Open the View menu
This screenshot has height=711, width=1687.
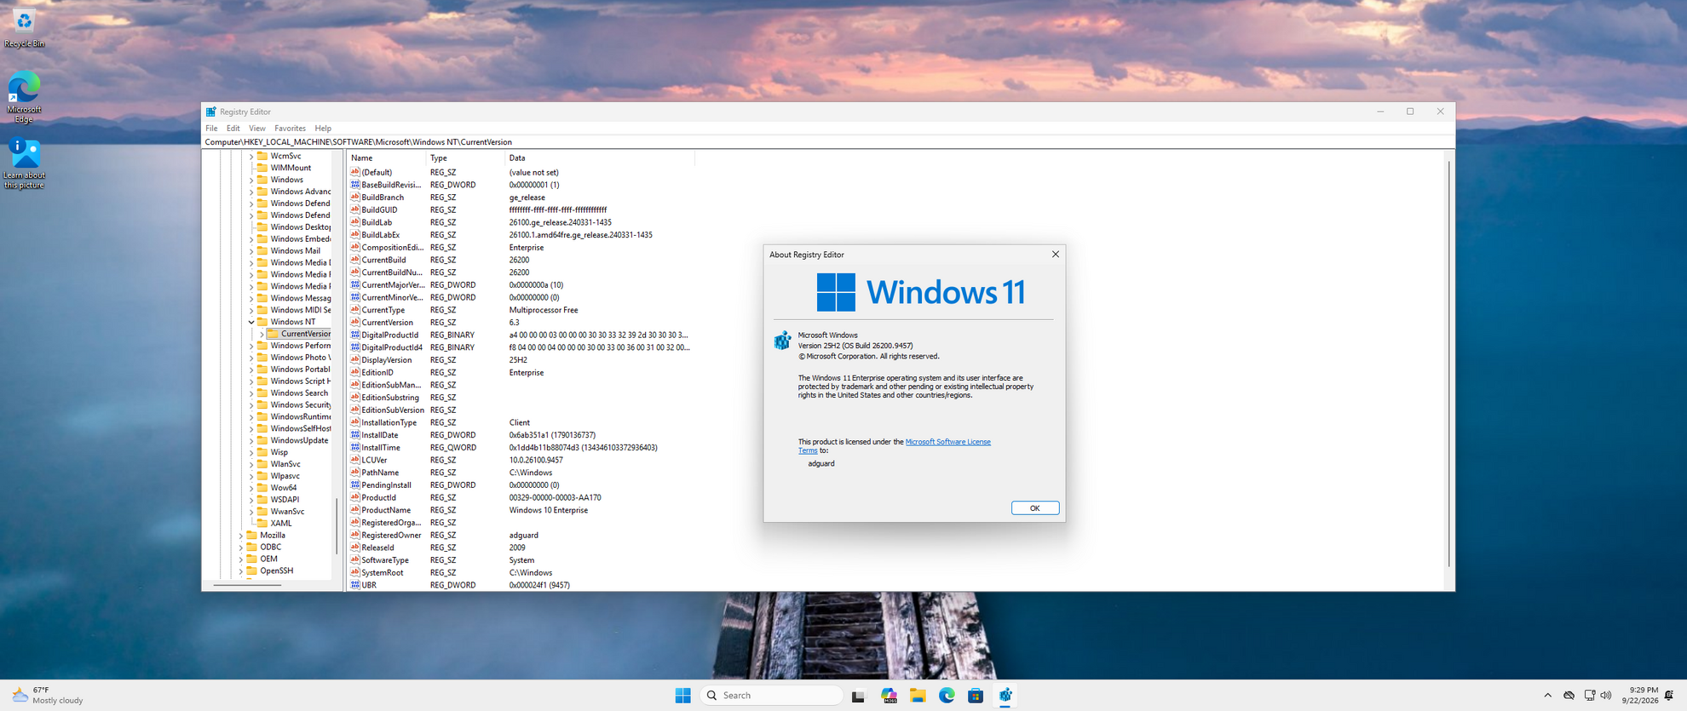[256, 129]
